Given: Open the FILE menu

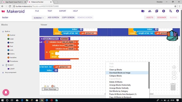Looking at the screenshot, I should click(x=37, y=11).
